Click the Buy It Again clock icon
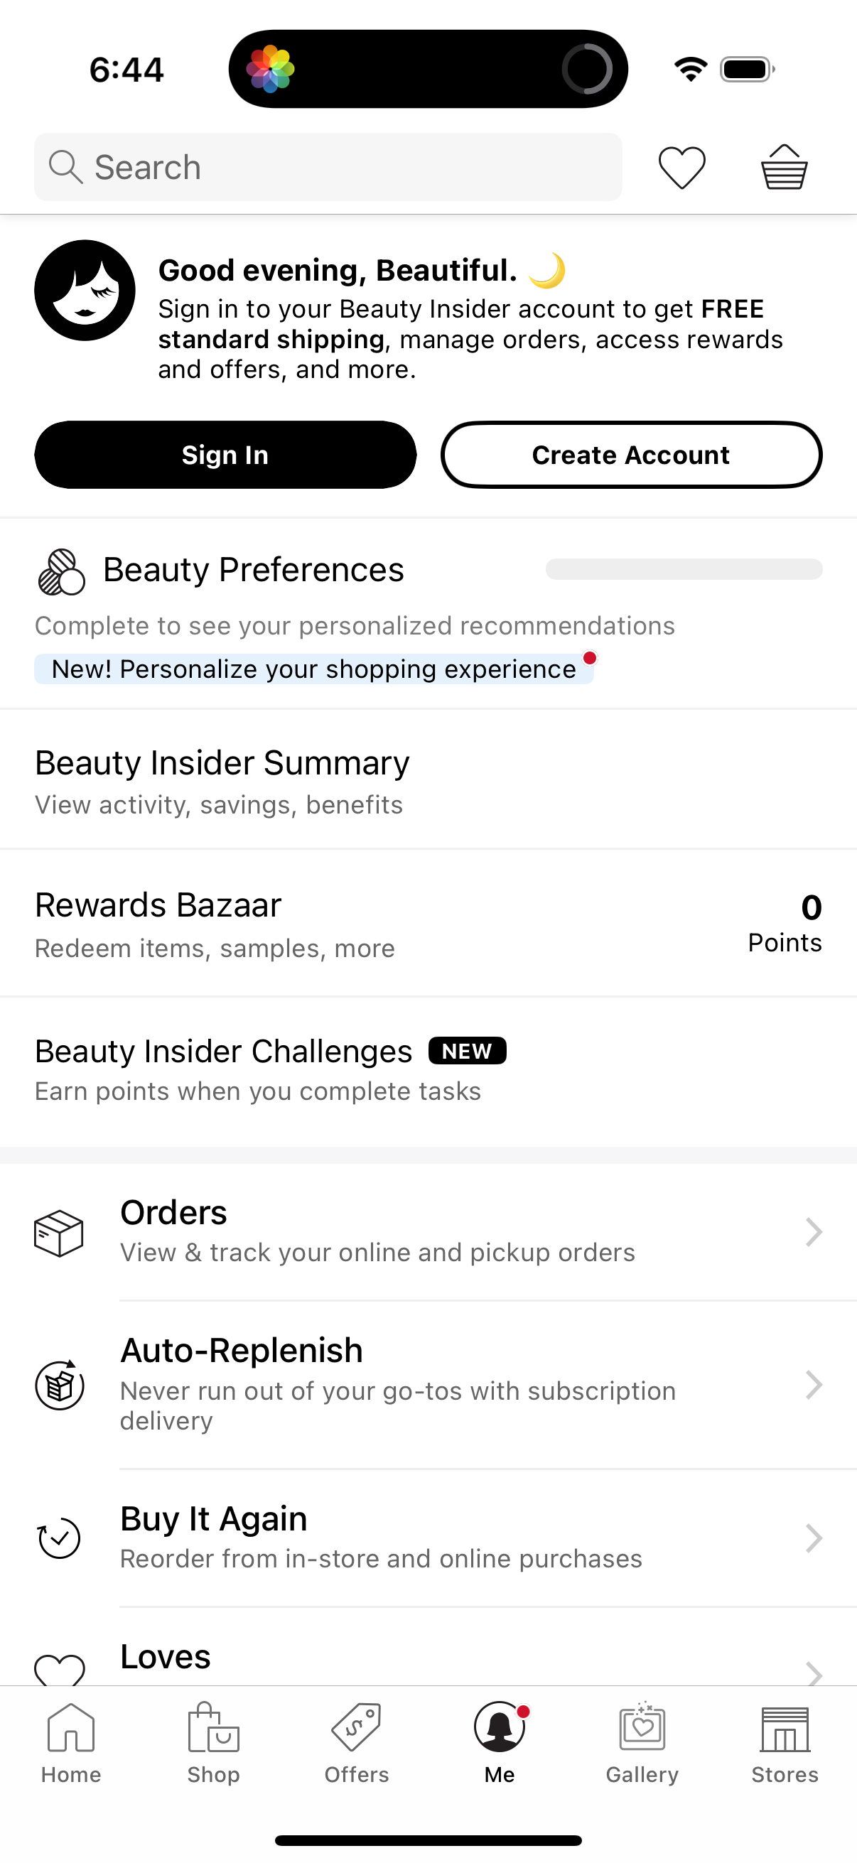 59,1538
